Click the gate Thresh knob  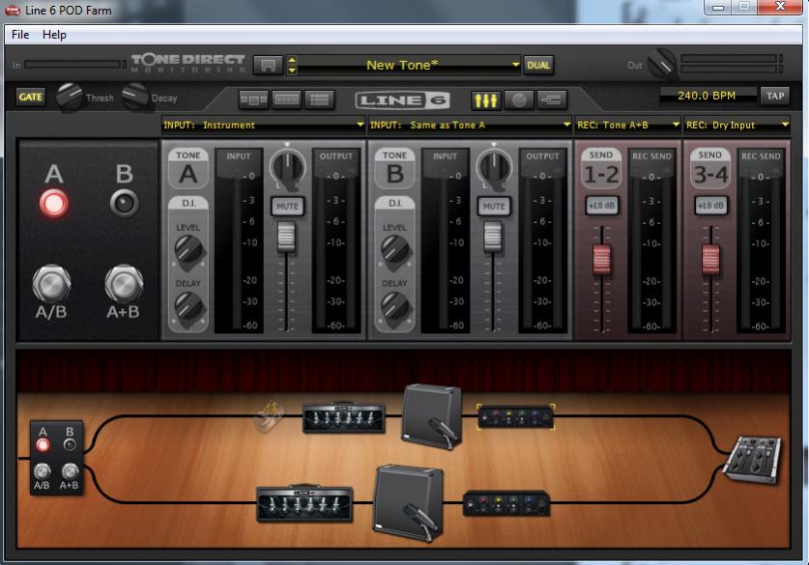[x=70, y=97]
